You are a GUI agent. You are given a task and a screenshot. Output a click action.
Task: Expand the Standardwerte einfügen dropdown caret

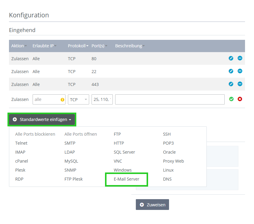[71, 119]
